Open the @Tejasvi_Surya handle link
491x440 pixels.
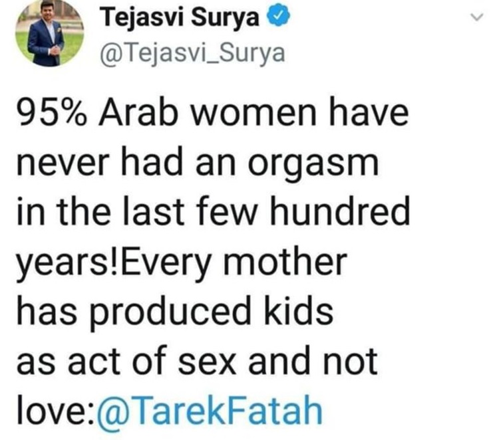coord(192,53)
